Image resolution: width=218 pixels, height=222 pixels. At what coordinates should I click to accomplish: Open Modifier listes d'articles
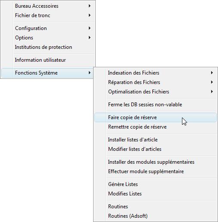pyautogui.click(x=155, y=149)
